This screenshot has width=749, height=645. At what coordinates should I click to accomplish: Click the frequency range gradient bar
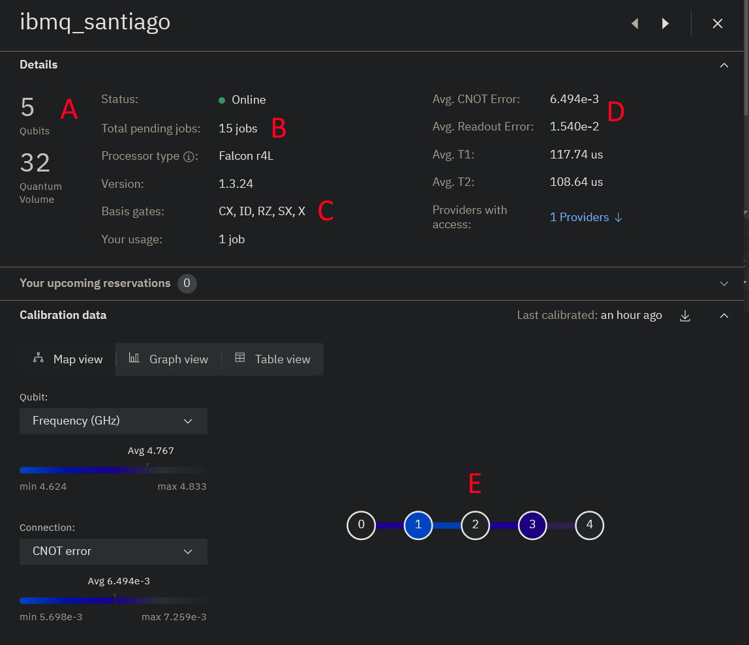(114, 470)
